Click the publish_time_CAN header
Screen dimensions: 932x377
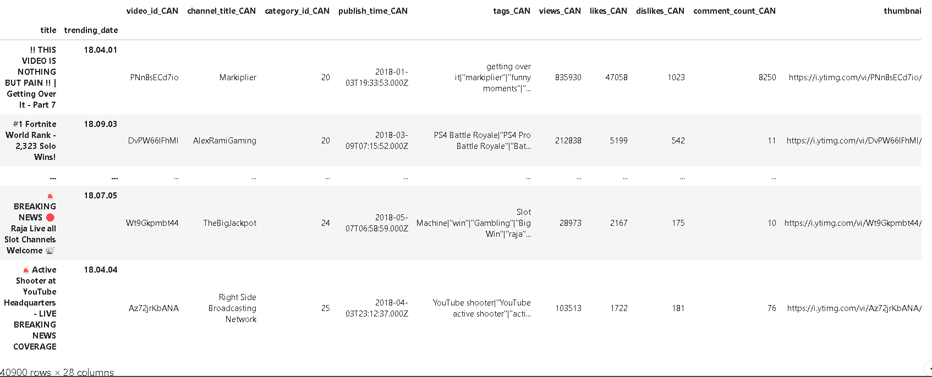pyautogui.click(x=373, y=11)
